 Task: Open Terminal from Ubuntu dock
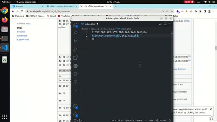pyautogui.click(x=4, y=38)
